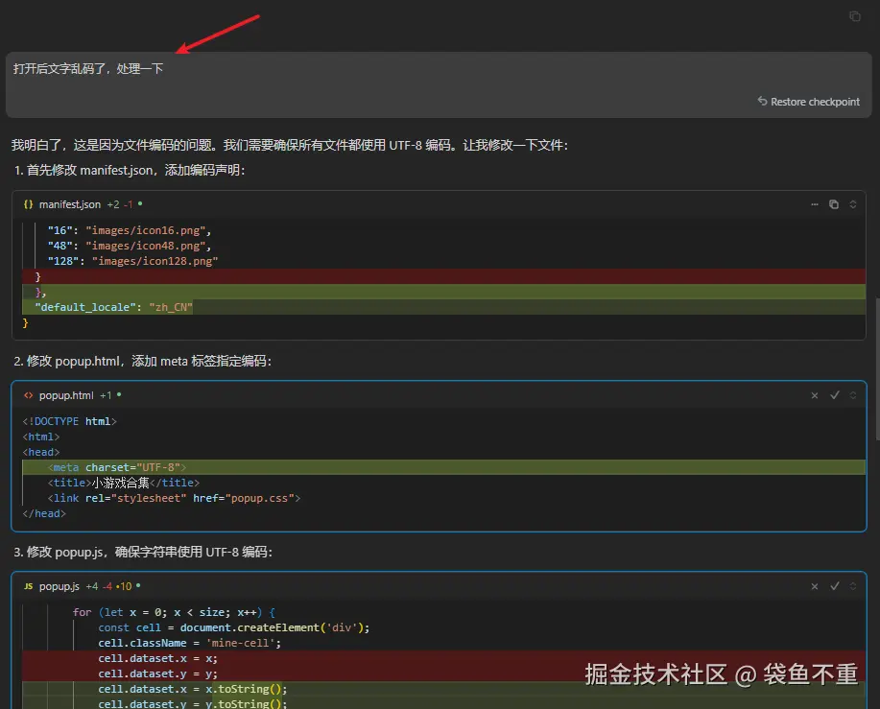Viewport: 880px width, 709px height.
Task: Open the manifest.json file label
Action: point(70,204)
